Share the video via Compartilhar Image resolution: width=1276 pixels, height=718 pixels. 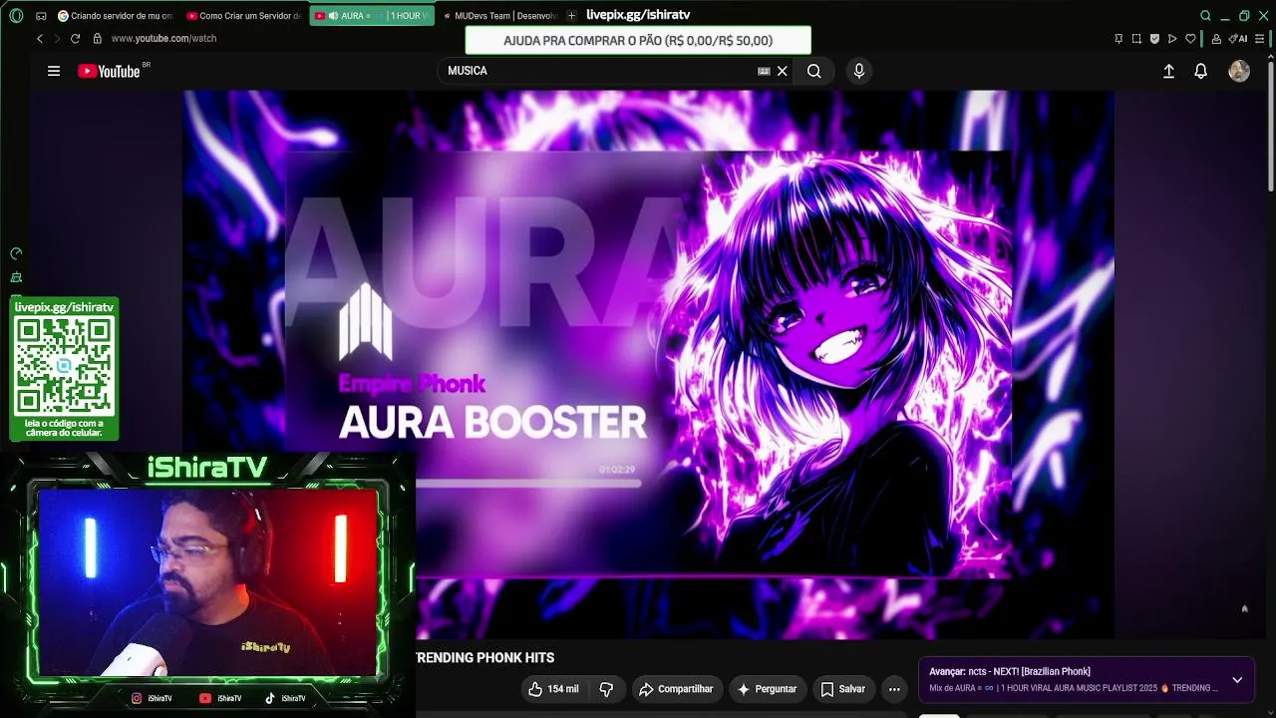coord(676,689)
